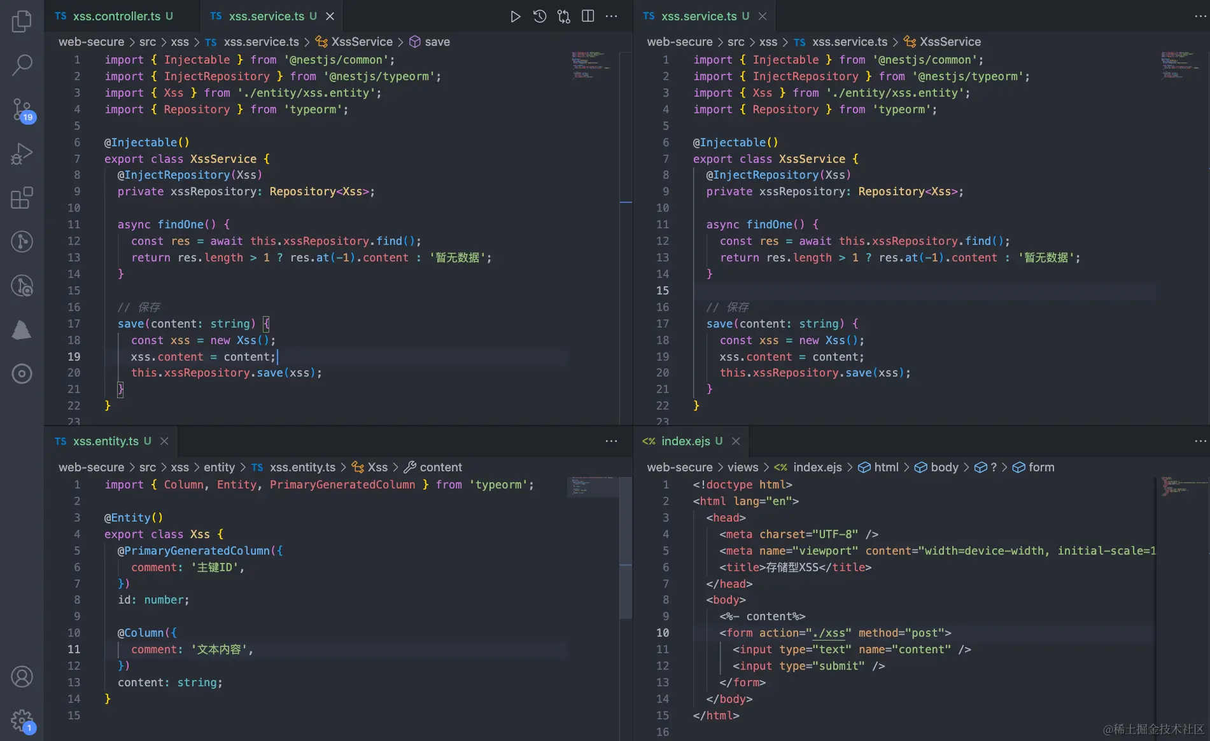Open index.ejs file breadcrumb

coord(808,467)
